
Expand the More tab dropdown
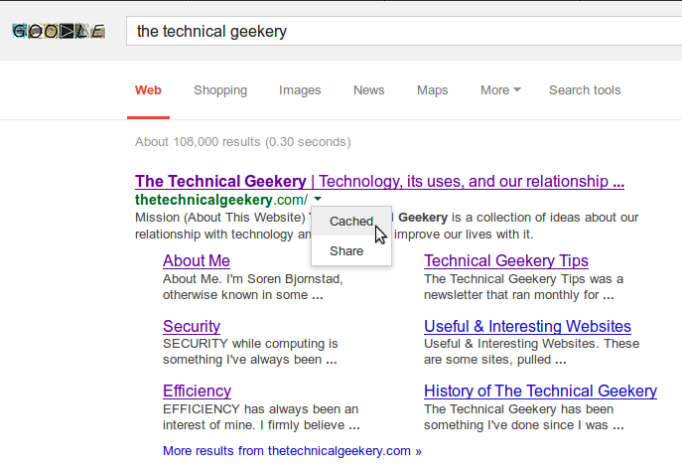point(500,90)
